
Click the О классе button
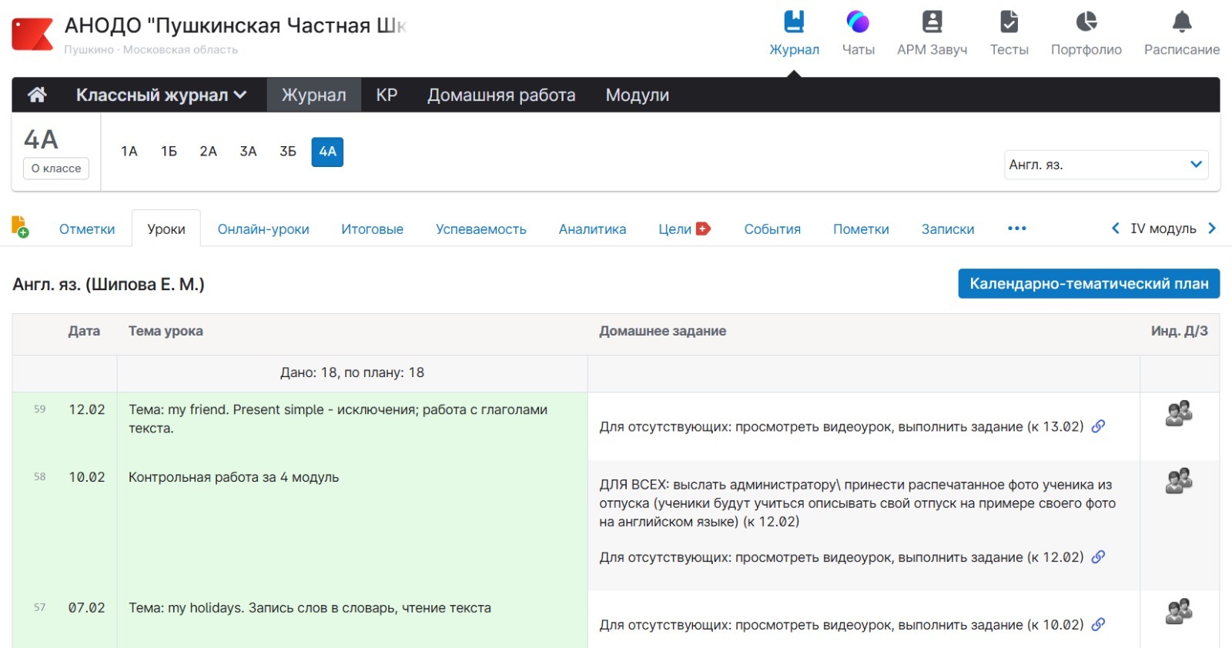tap(56, 169)
